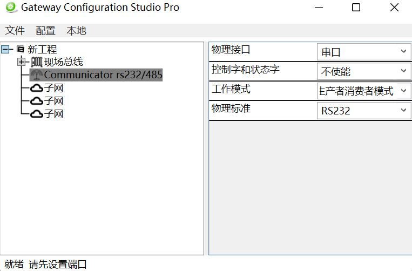Open the 物理接口 dropdown showing 串口
The width and height of the screenshot is (412, 271).
point(364,52)
